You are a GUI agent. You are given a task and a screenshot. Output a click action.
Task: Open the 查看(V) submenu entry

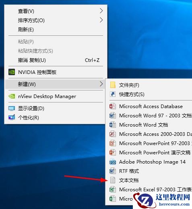pyautogui.click(x=56, y=11)
